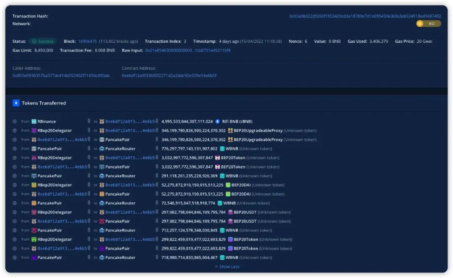
Task: Click the BEP20UpgradeableProxy icon in the first 346,199 row
Action: click(230, 130)
